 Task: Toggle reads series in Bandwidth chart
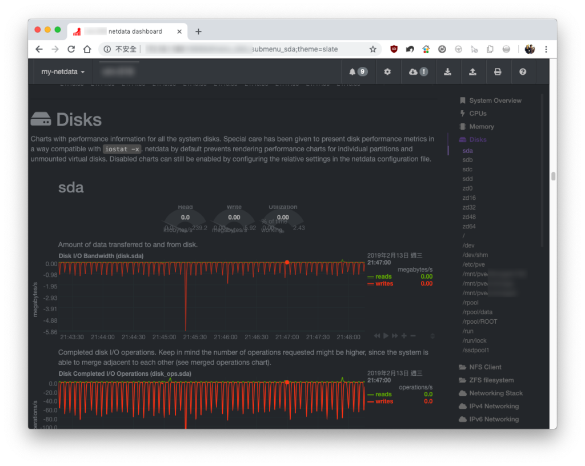[383, 276]
